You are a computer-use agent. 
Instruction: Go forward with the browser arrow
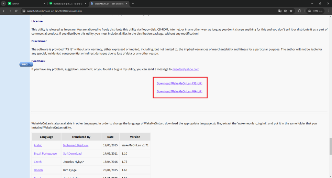point(10,11)
